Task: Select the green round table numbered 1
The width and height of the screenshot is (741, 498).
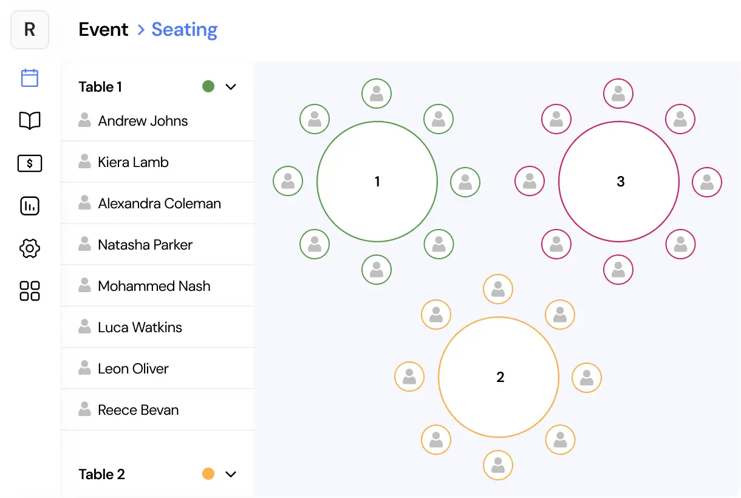Action: [377, 182]
